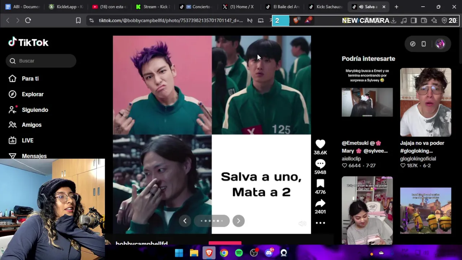This screenshot has width=462, height=260.
Task: Open the LIVE section
Action: pos(27,140)
